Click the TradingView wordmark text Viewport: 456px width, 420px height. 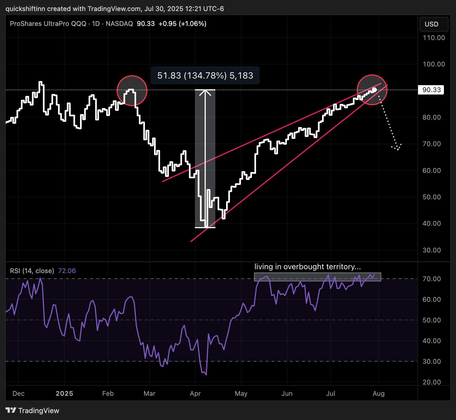39,411
